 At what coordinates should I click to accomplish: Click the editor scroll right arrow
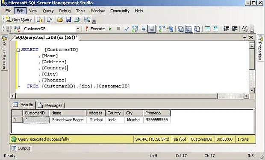point(246,96)
